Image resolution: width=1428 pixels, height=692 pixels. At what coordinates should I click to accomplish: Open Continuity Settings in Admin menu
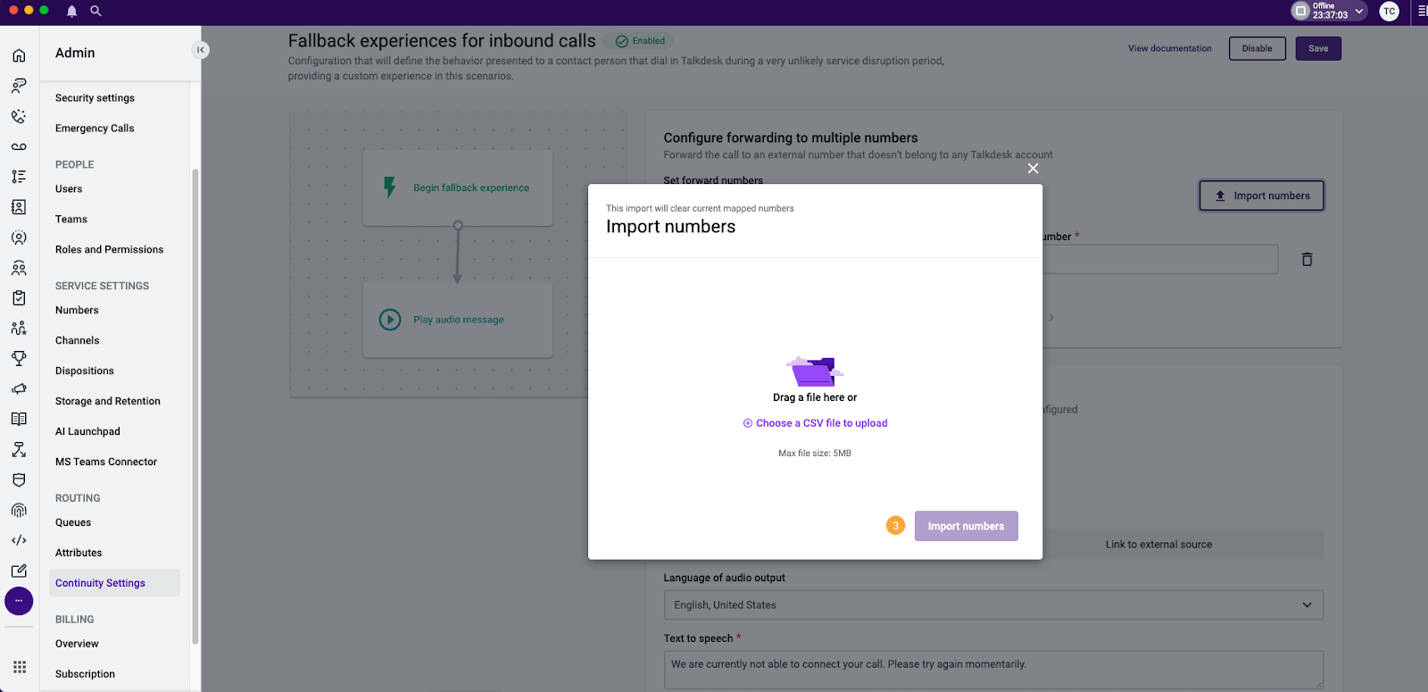100,583
